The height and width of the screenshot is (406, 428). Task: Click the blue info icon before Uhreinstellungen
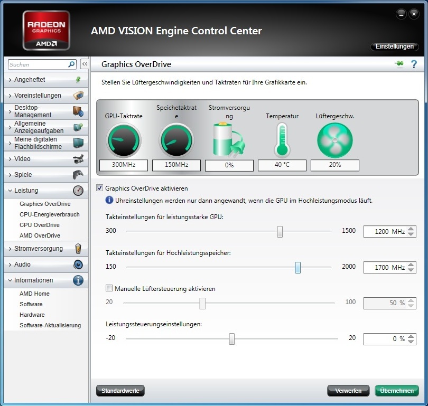tap(109, 200)
